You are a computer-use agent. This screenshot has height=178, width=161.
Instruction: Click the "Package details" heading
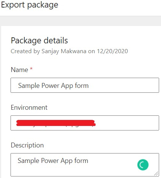click(x=39, y=41)
